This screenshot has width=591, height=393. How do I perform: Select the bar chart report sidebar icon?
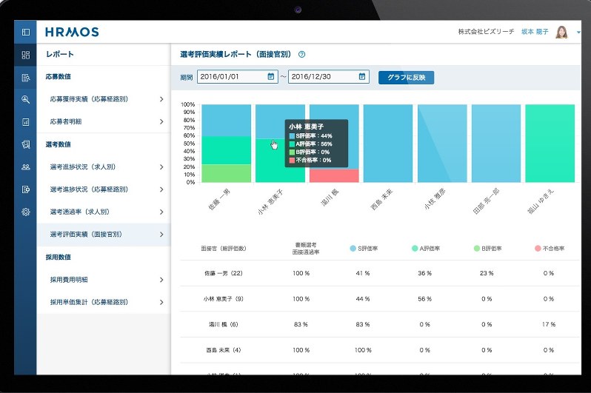coord(26,122)
